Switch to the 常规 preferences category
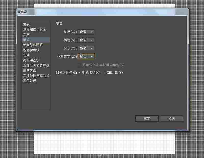This screenshot has height=158, width=204. 26,24
